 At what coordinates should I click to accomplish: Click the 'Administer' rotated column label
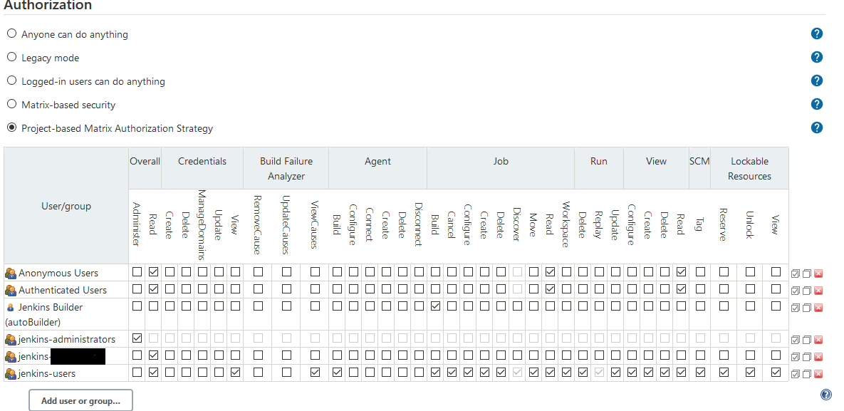coord(137,224)
